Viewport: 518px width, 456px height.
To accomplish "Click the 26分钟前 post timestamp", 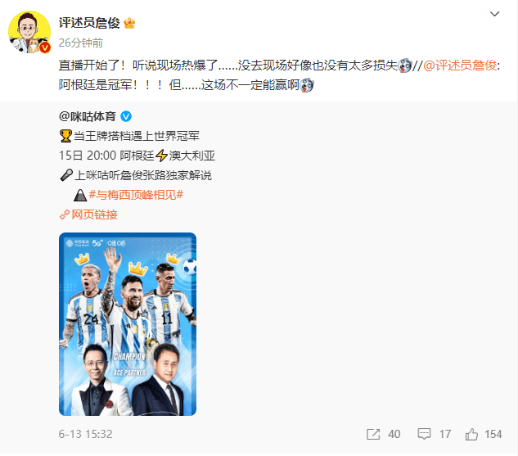I will 81,43.
